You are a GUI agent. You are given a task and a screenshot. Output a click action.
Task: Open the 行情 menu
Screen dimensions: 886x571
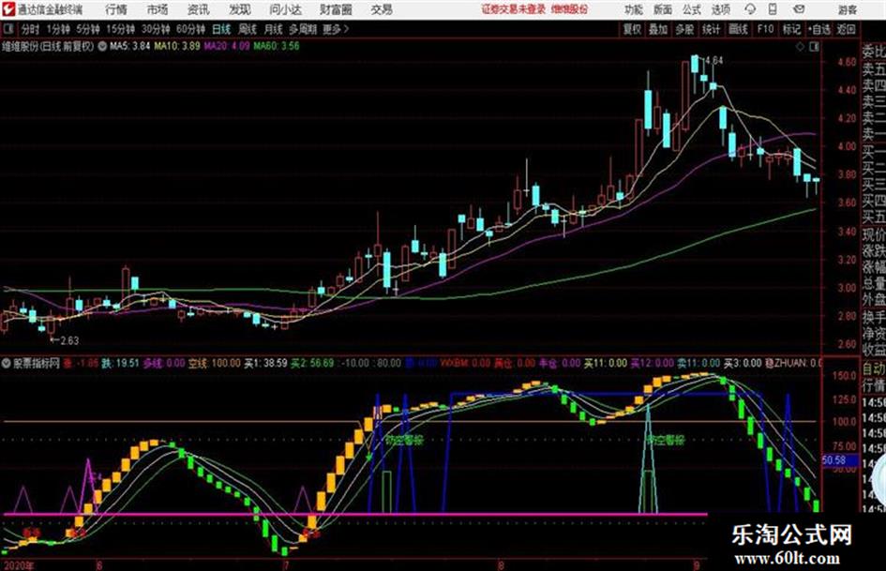click(116, 9)
